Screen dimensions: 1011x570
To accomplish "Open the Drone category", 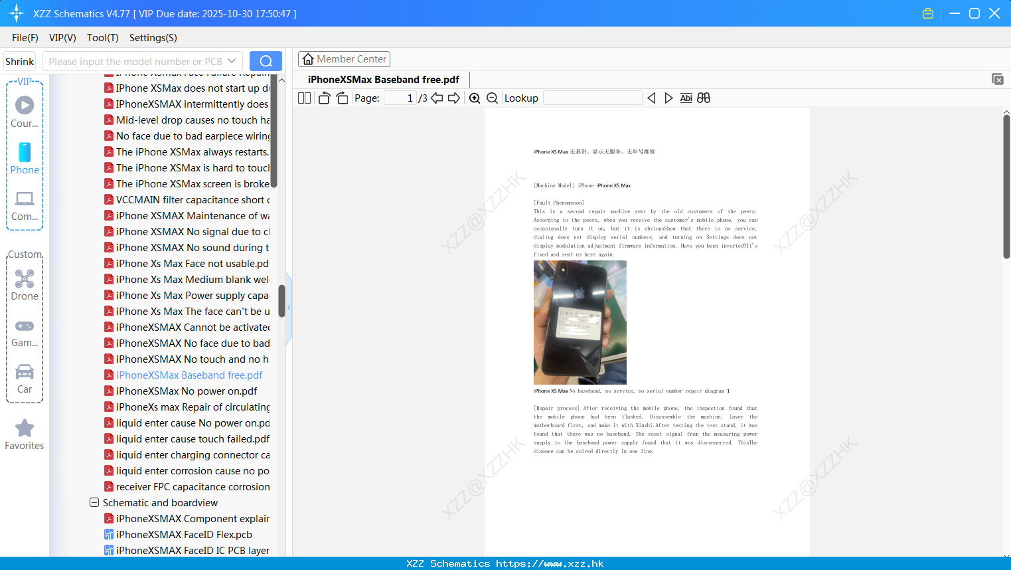I will (x=25, y=285).
